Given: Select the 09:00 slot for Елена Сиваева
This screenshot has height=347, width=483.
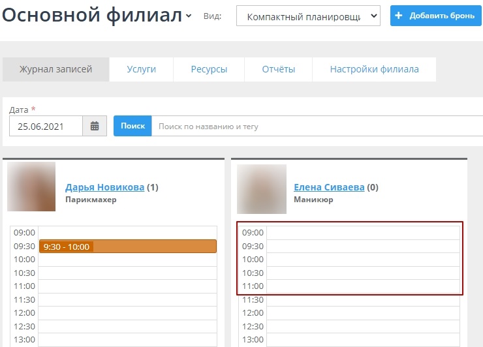Looking at the screenshot, I should (363, 233).
